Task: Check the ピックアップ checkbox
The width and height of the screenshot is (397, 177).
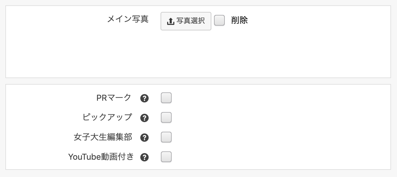Action: point(166,118)
